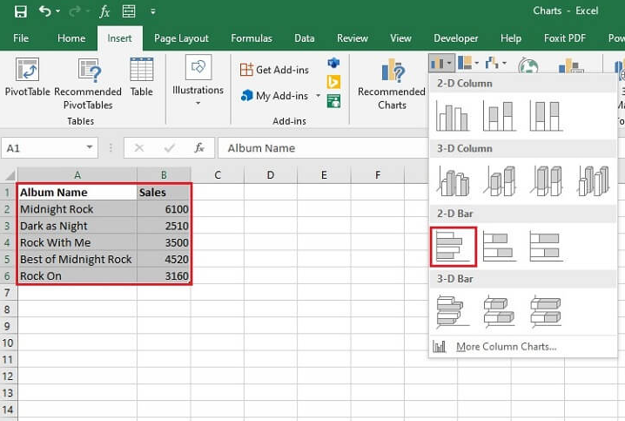Screen dimensions: 625x421
Task: Insert a 3-D Clustered Column chart
Action: pos(453,180)
